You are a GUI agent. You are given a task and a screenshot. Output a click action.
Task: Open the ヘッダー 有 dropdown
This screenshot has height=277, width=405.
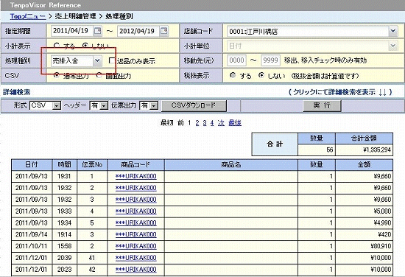[x=99, y=105]
